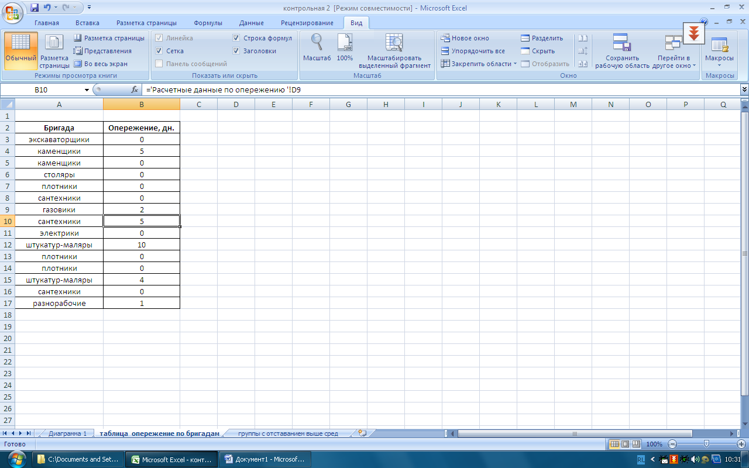749x468 pixels.
Task: Open Документ1 Word taskbar button
Action: (x=264, y=459)
